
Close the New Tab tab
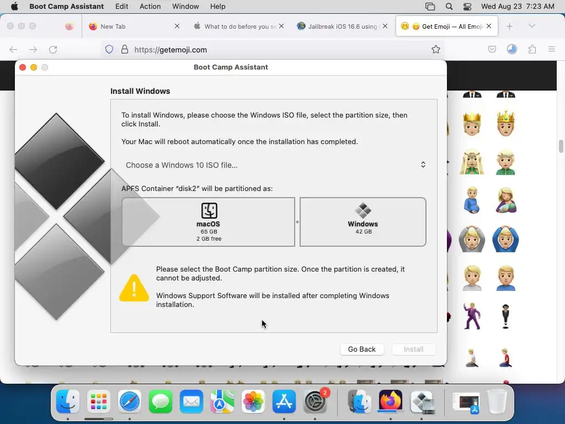(177, 26)
